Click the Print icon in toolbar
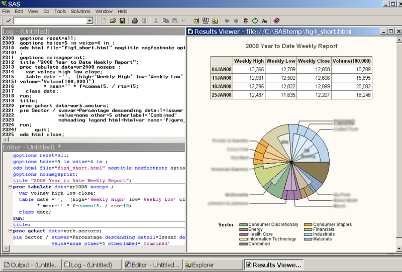This screenshot has width=402, height=272. [x=135, y=21]
